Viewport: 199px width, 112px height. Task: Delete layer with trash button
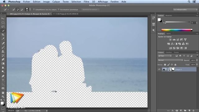tap(193, 111)
